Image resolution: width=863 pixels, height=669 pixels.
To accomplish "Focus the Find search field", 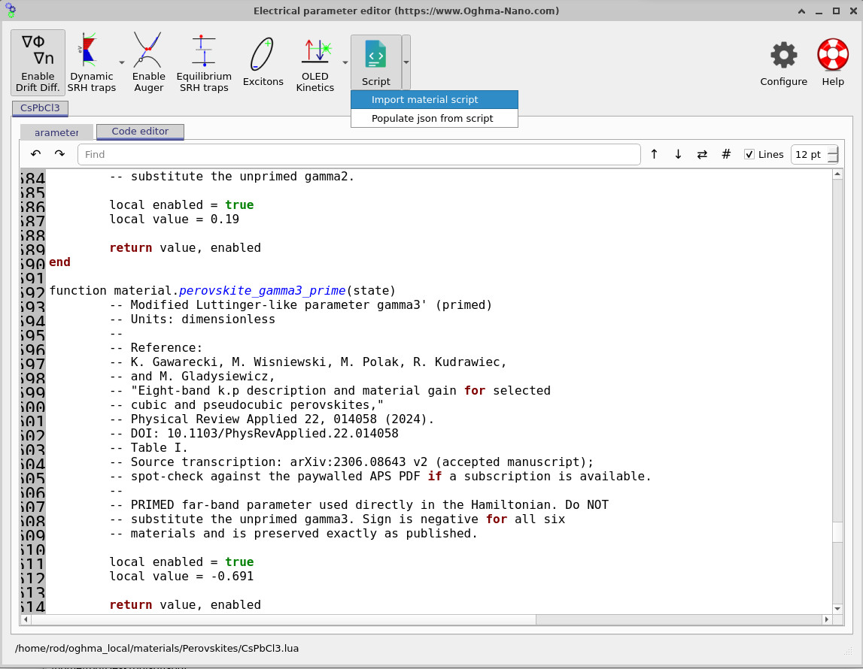I will pos(359,154).
